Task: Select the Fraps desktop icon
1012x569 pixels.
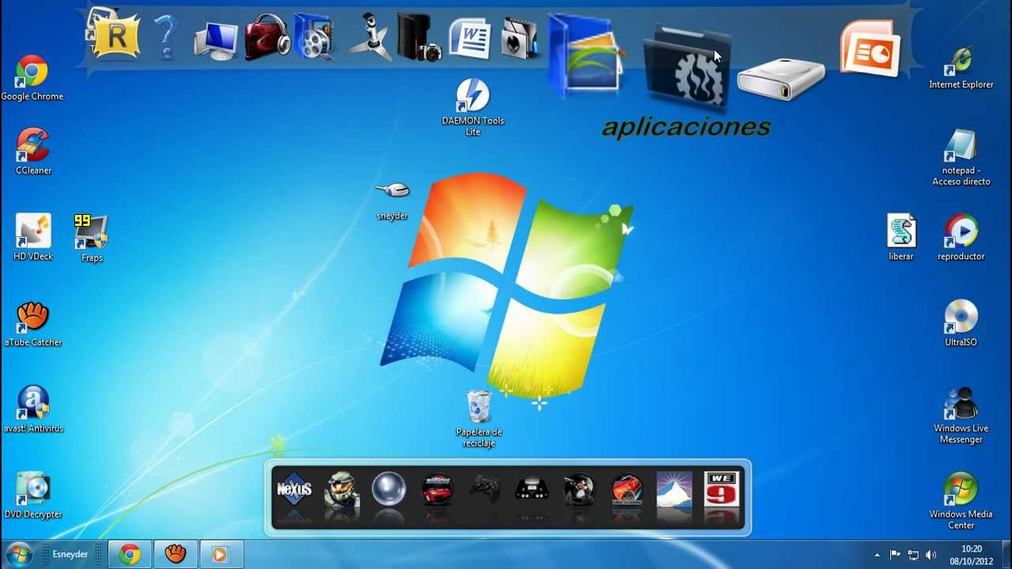Action: pos(92,238)
